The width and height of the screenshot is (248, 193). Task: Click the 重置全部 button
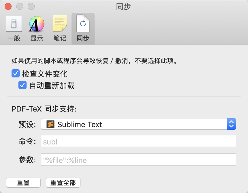click(x=63, y=183)
